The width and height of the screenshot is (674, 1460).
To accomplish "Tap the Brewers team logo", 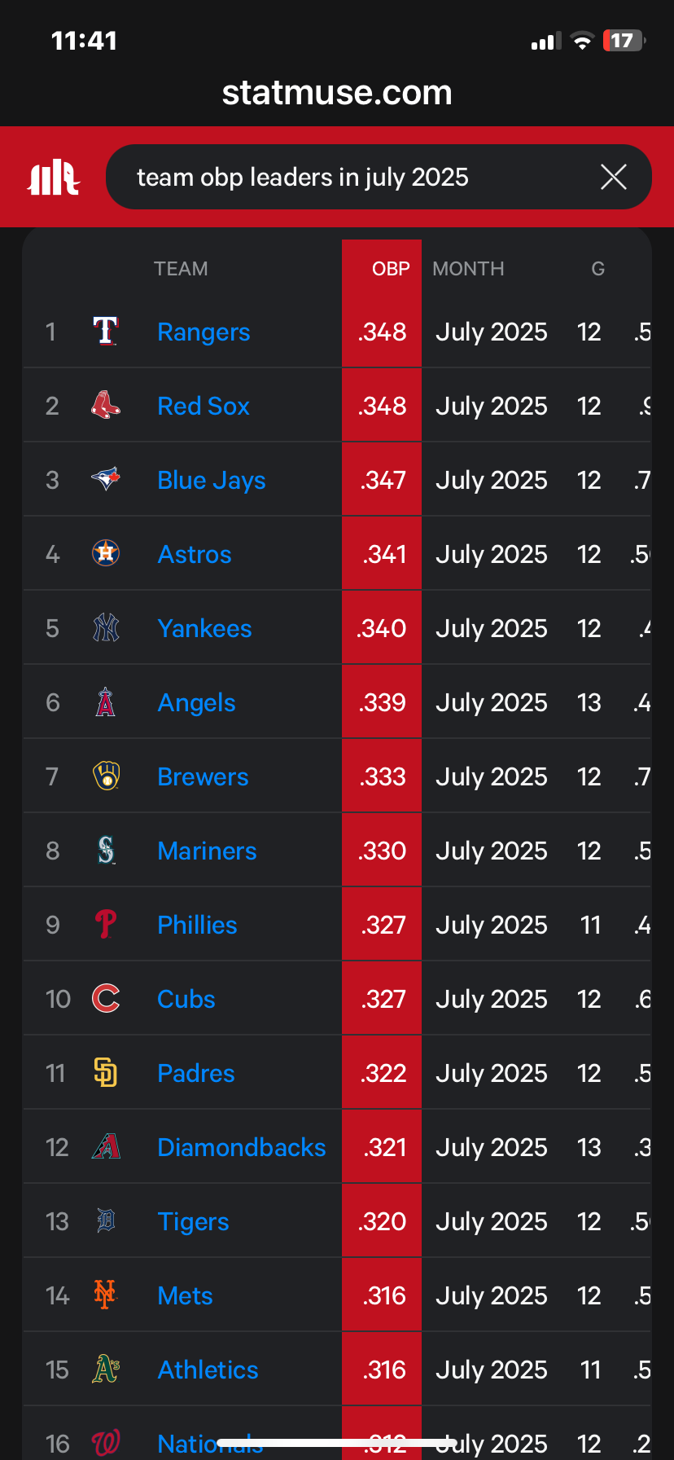I will [x=106, y=776].
